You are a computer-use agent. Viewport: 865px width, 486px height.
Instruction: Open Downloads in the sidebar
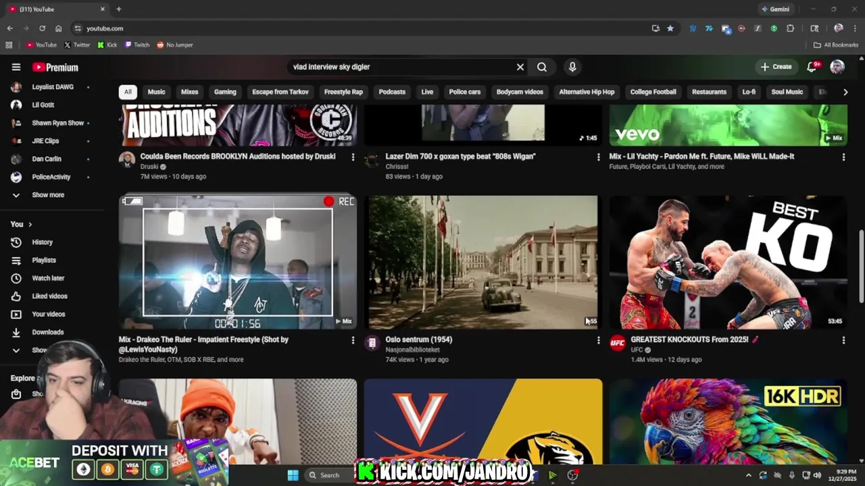click(x=48, y=332)
